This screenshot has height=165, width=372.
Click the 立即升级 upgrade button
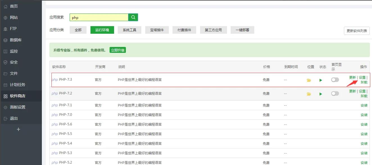point(118,50)
